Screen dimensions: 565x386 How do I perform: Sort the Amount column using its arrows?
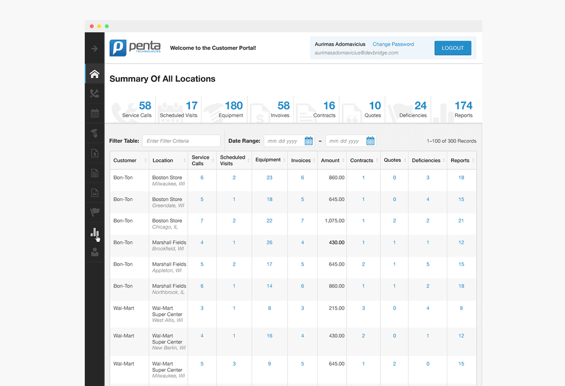343,160
